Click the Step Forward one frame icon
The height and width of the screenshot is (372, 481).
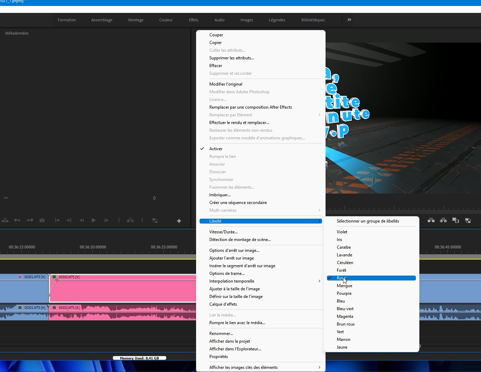pyautogui.click(x=106, y=220)
